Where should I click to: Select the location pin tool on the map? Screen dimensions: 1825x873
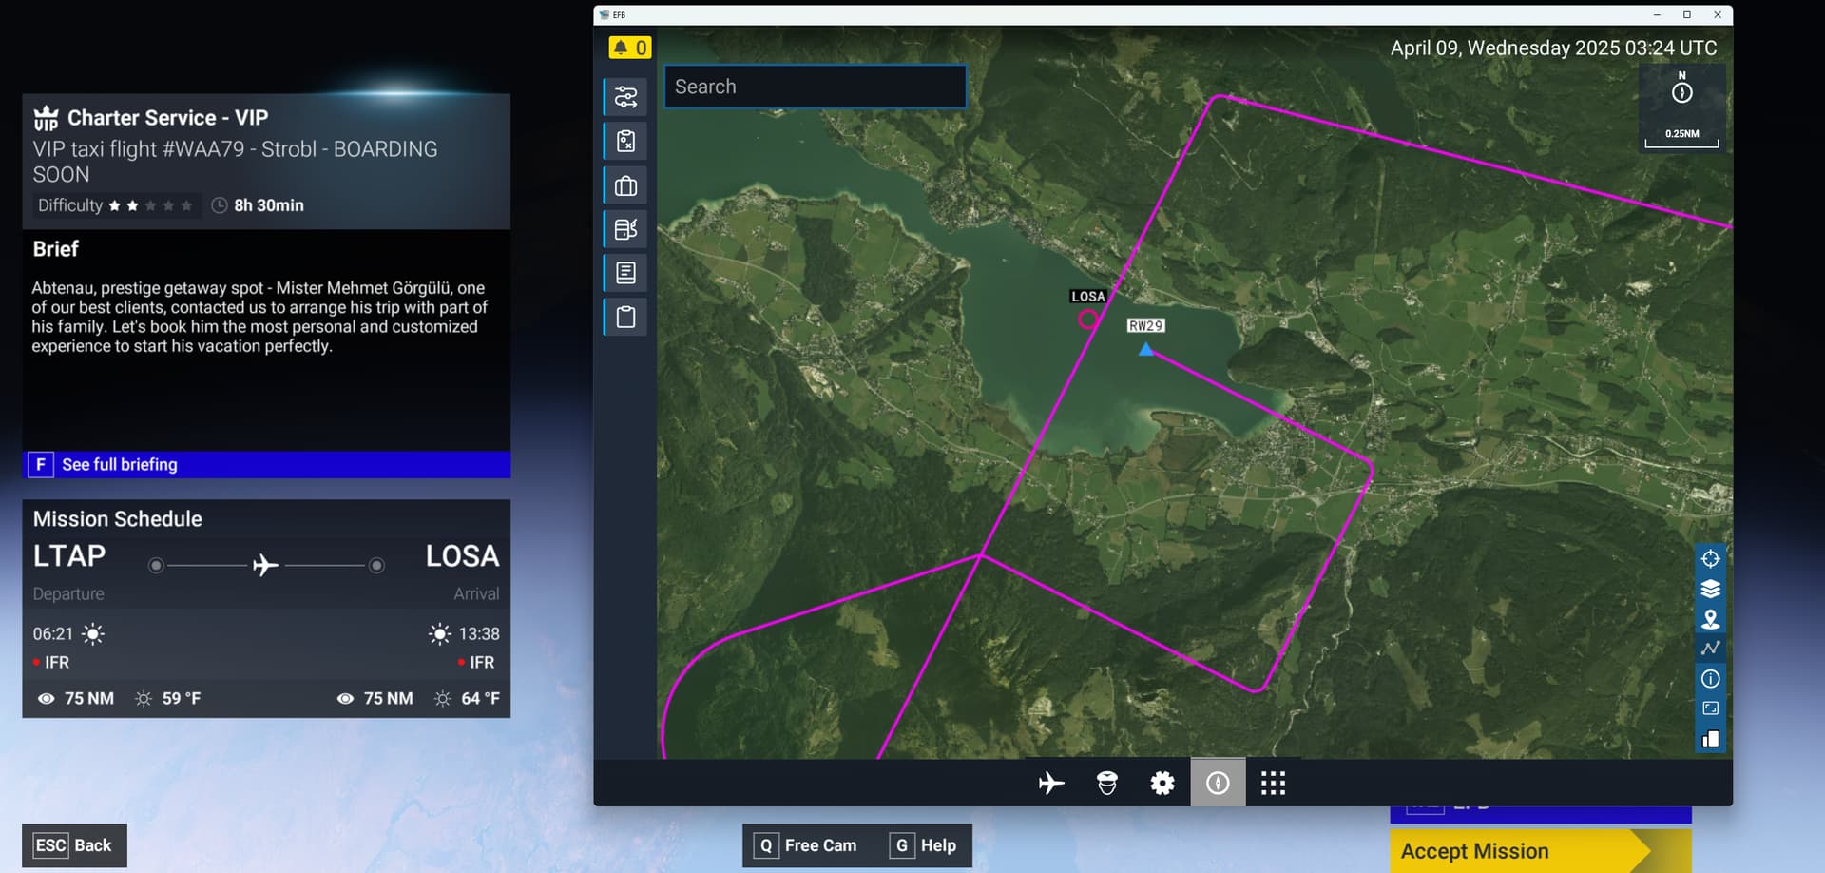point(1710,618)
